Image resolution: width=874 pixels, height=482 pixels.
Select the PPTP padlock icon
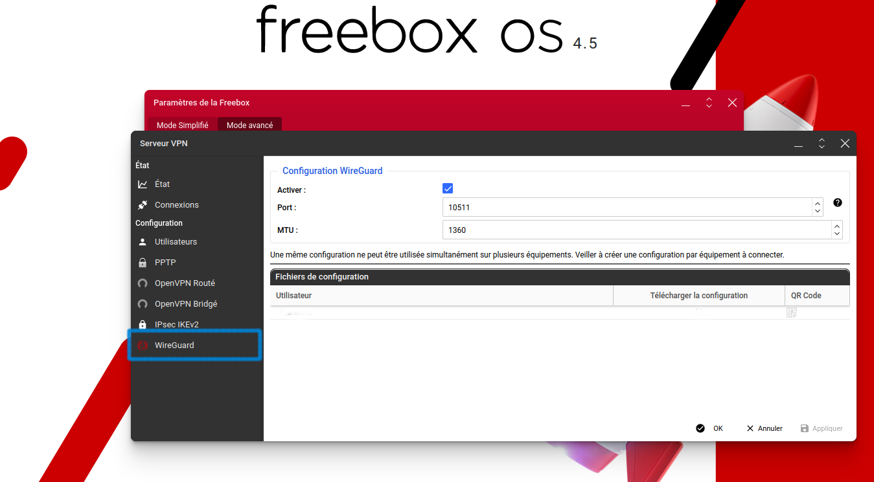pos(143,263)
